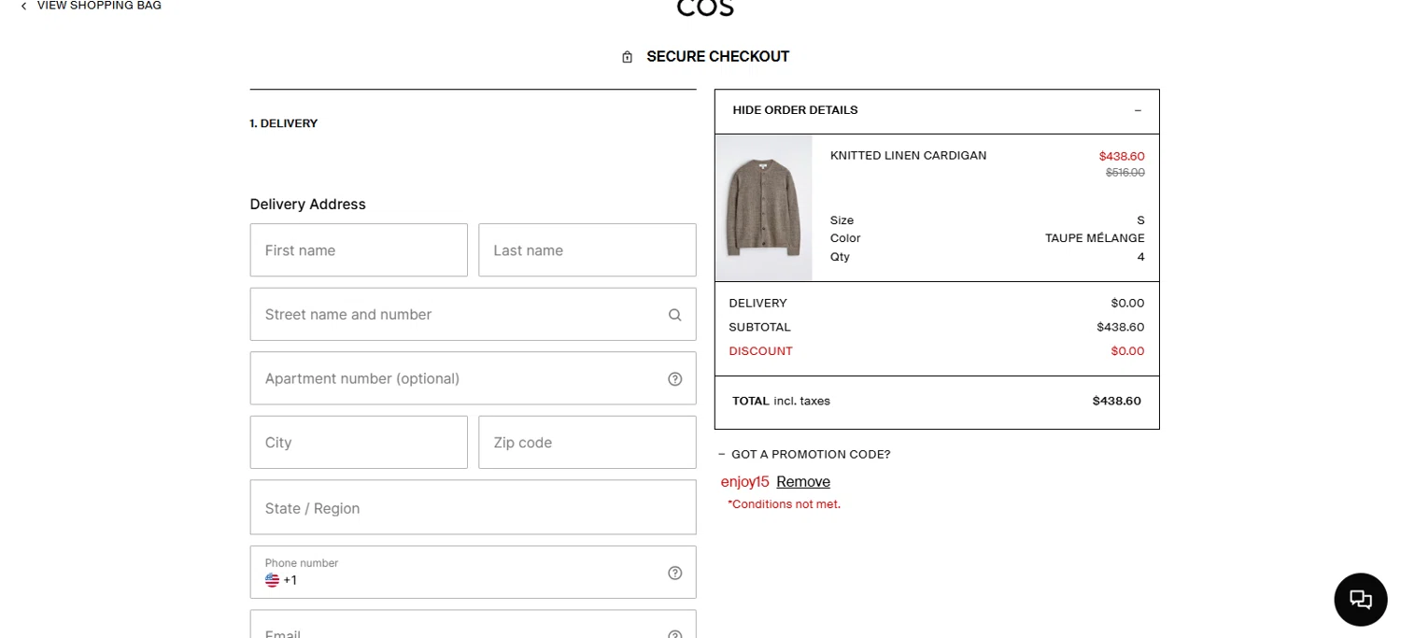
Task: Click the live chat bubble icon
Action: pyautogui.click(x=1360, y=599)
